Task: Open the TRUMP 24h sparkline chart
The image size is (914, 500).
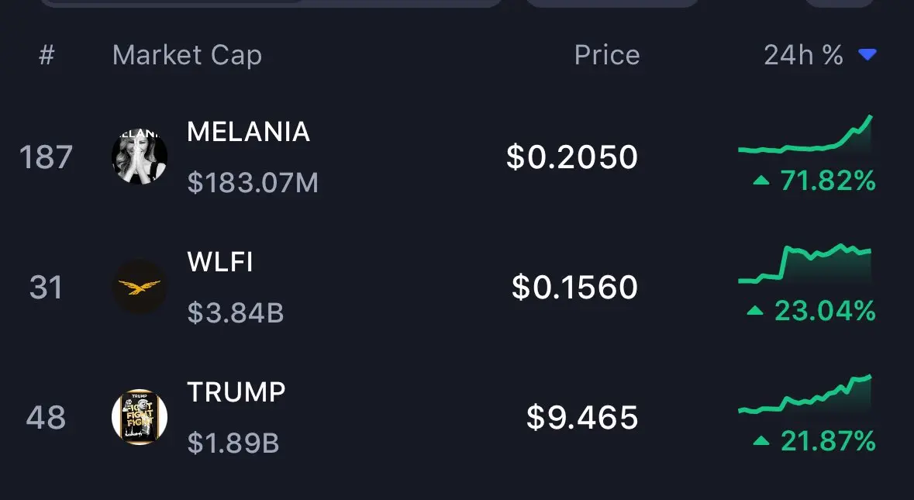Action: click(x=805, y=395)
